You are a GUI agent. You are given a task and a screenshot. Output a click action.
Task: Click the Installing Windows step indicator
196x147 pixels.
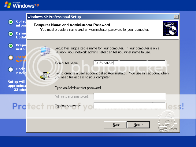click(11, 58)
